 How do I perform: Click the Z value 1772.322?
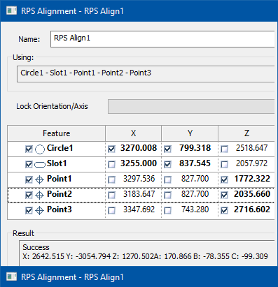click(252, 179)
